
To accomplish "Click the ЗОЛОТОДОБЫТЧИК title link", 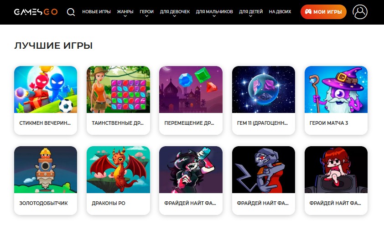I will (x=43, y=203).
